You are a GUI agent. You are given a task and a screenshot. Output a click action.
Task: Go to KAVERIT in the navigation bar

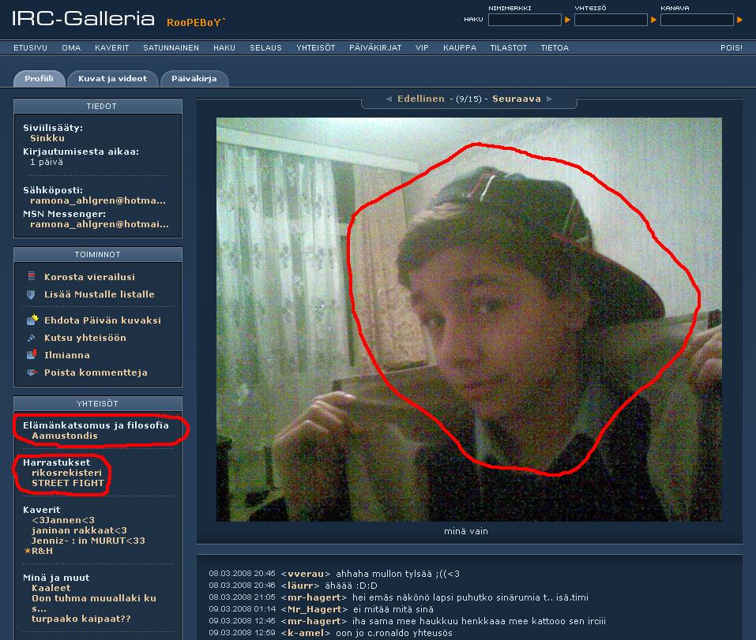point(112,47)
